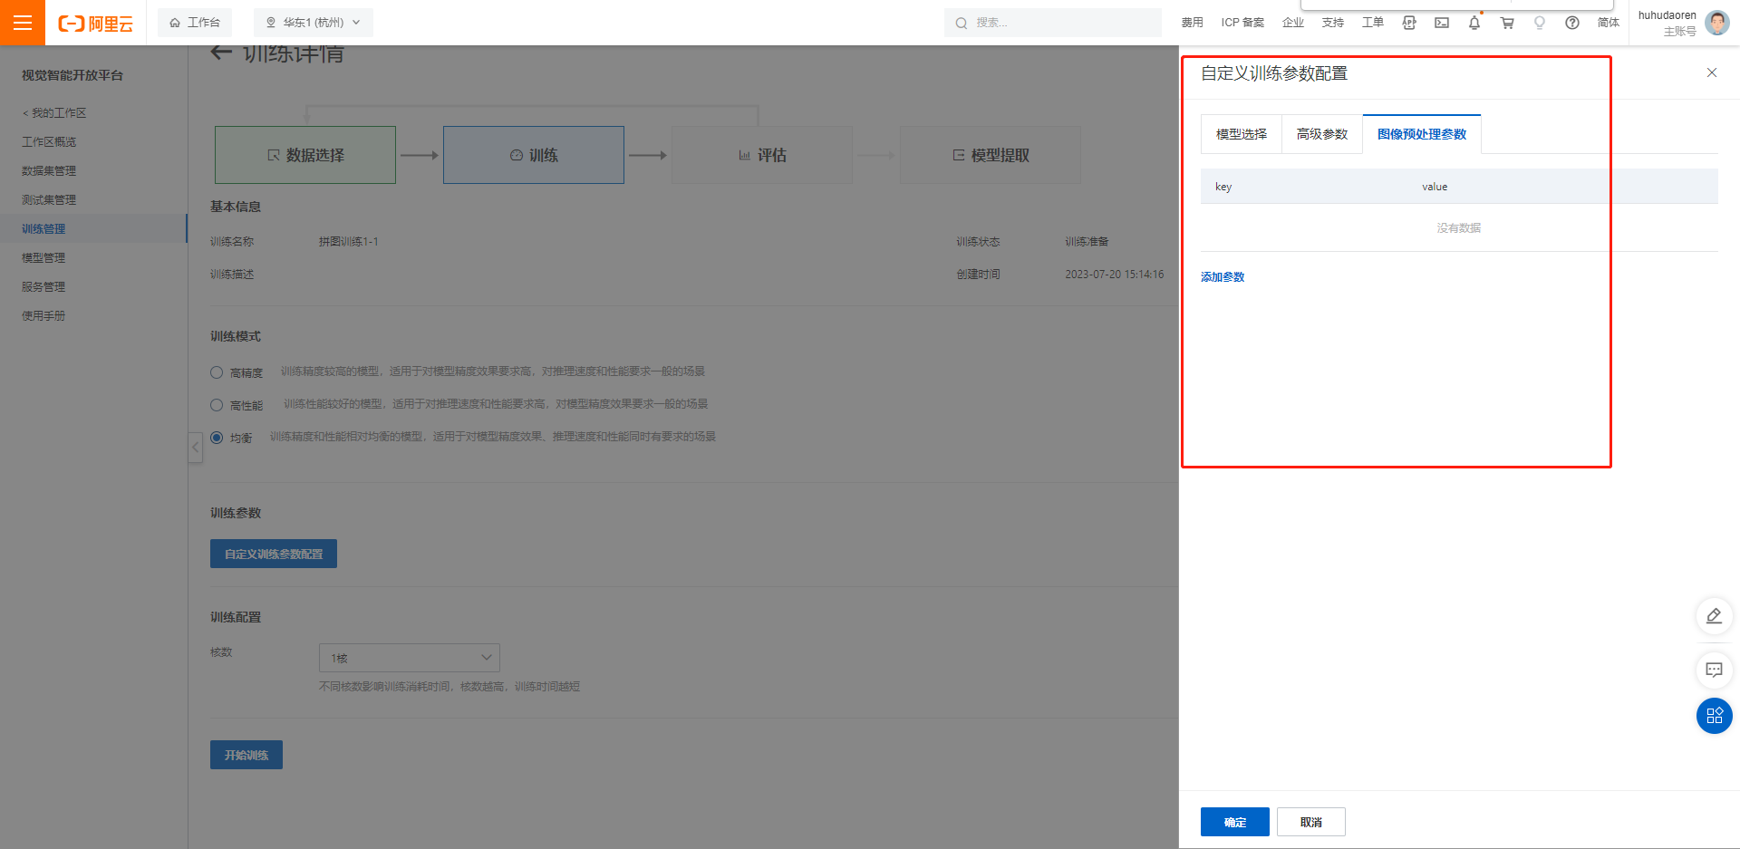Open the help question mark icon
The width and height of the screenshot is (1740, 849).
(x=1572, y=23)
